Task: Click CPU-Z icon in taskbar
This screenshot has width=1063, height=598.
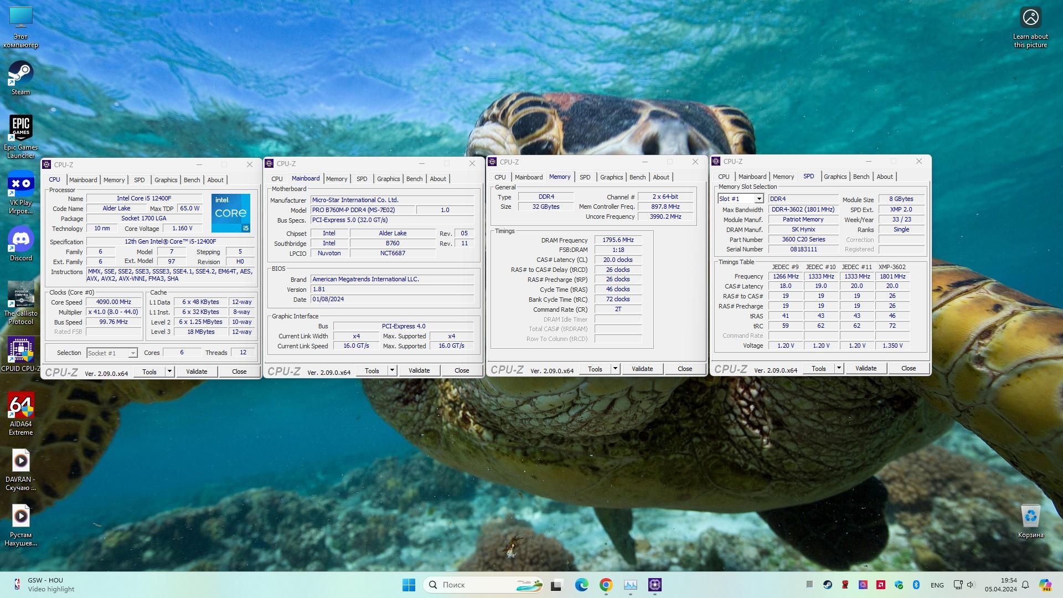Action: 655,585
